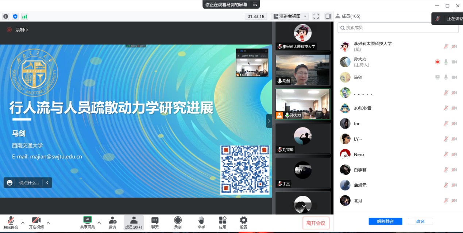Click the 解除静音 button below the member list
This screenshot has width=463, height=233.
tap(385, 221)
